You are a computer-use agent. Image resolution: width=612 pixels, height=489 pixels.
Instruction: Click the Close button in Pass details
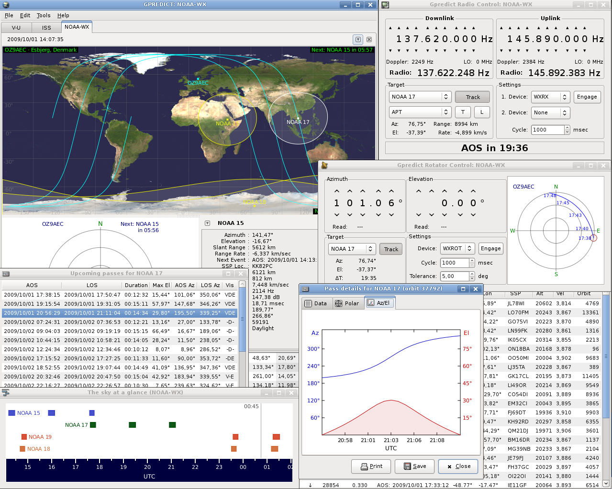458,466
